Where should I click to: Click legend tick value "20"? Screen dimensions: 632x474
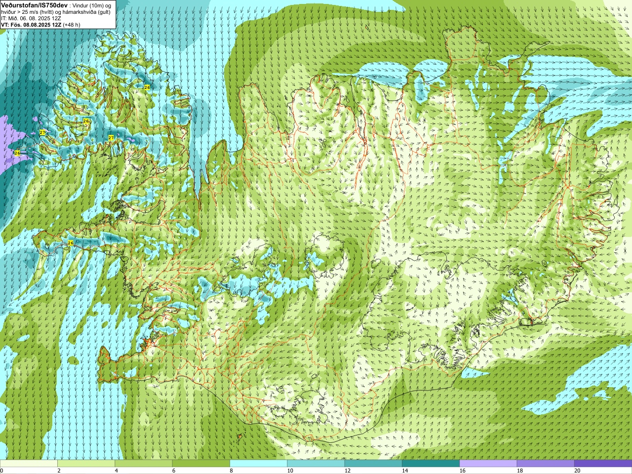(x=577, y=471)
